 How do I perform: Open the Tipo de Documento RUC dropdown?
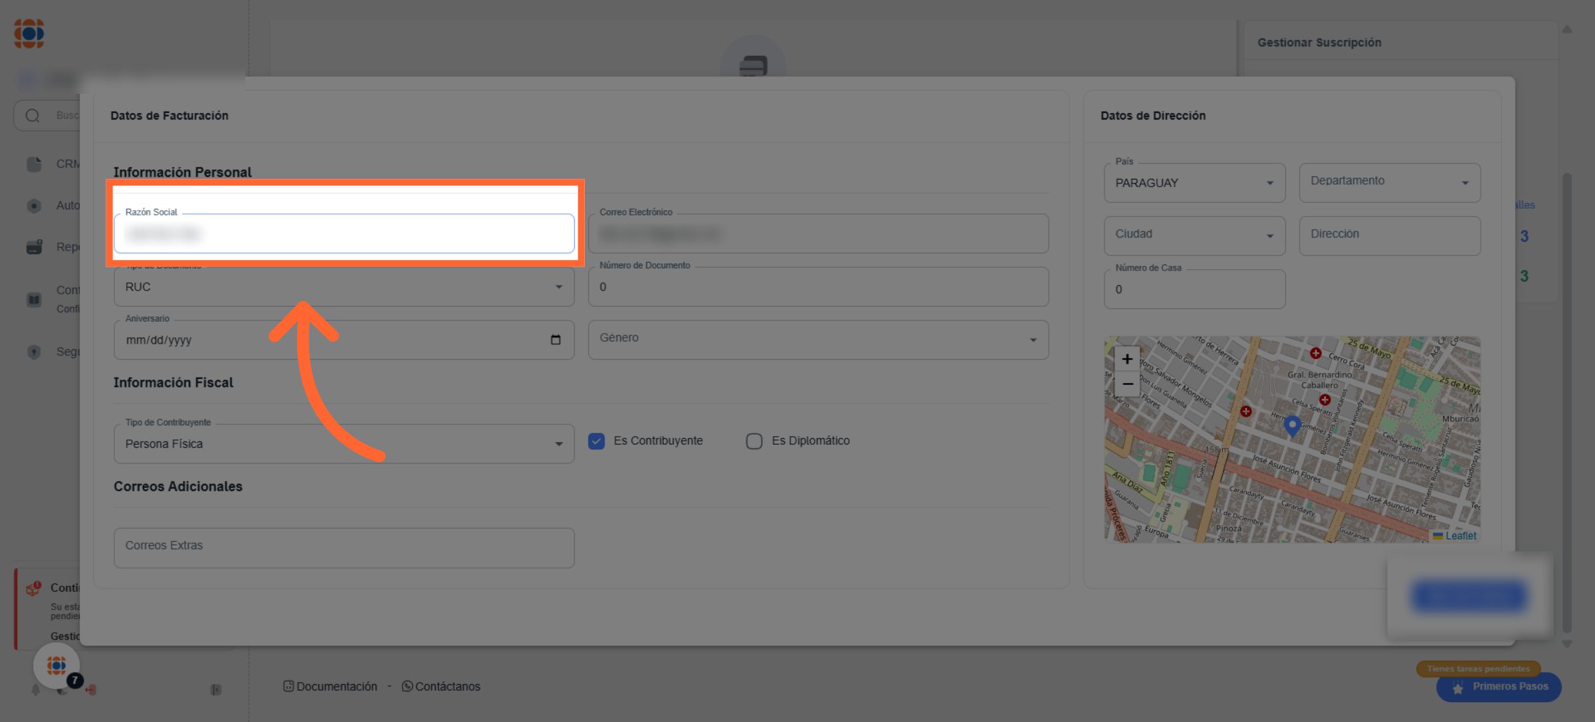[344, 287]
